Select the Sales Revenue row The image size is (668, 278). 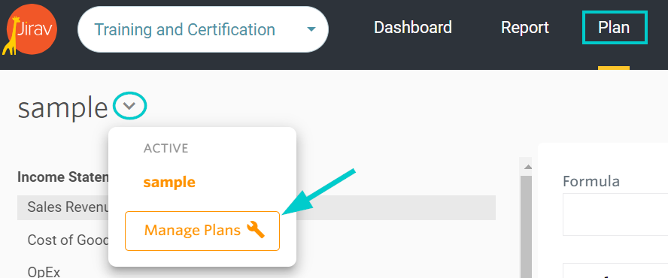coord(256,207)
